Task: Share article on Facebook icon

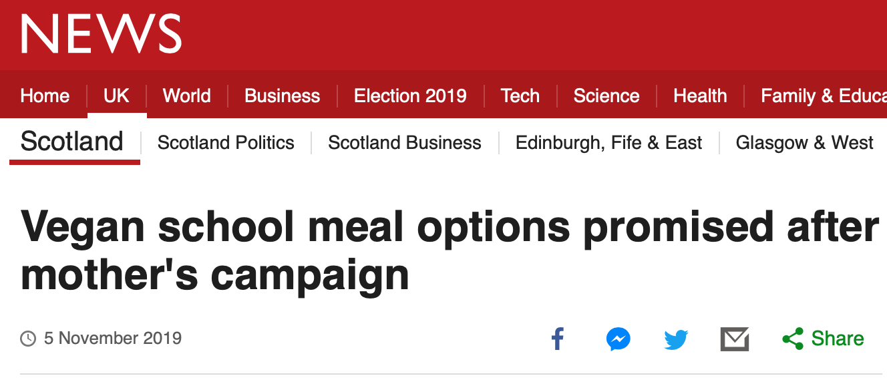Action: (558, 339)
